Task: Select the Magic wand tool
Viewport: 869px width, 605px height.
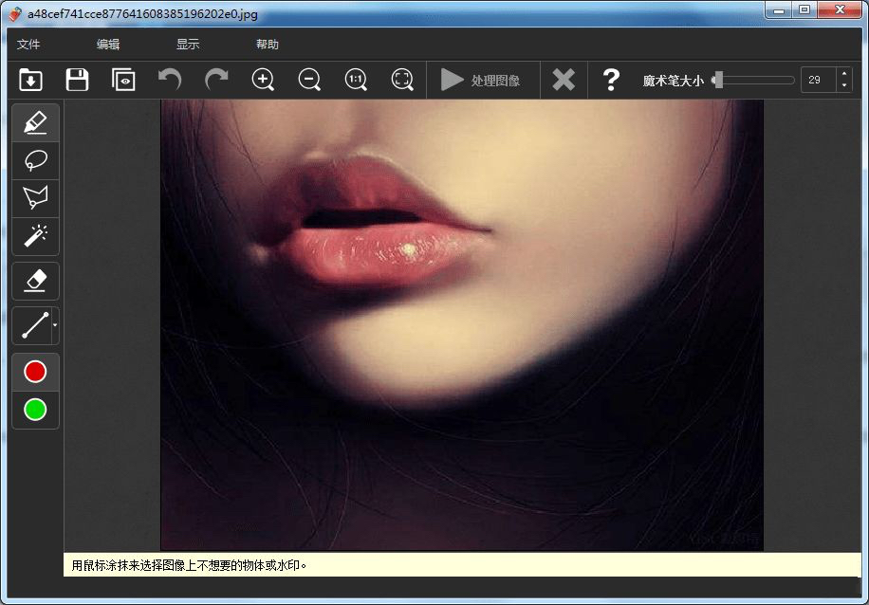Action: coord(35,235)
